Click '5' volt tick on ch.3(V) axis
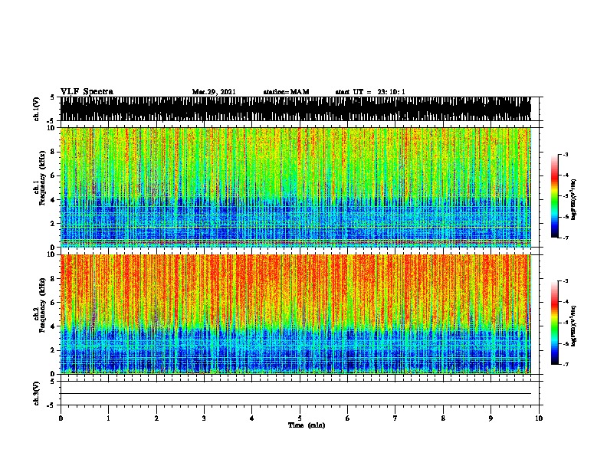The width and height of the screenshot is (607, 469). tap(54, 382)
